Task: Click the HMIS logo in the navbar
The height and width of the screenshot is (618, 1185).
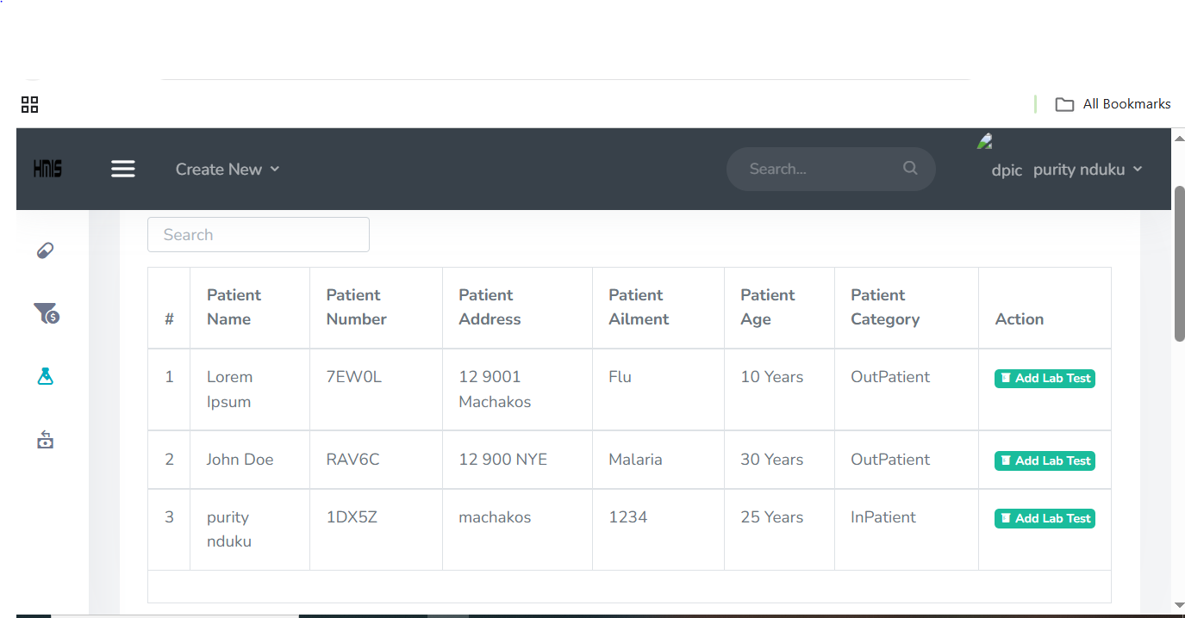Action: [x=47, y=169]
